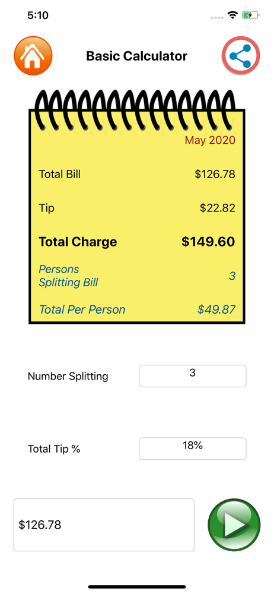This screenshot has height=594, width=274.
Task: Open the Number Splitting picker field
Action: (193, 376)
